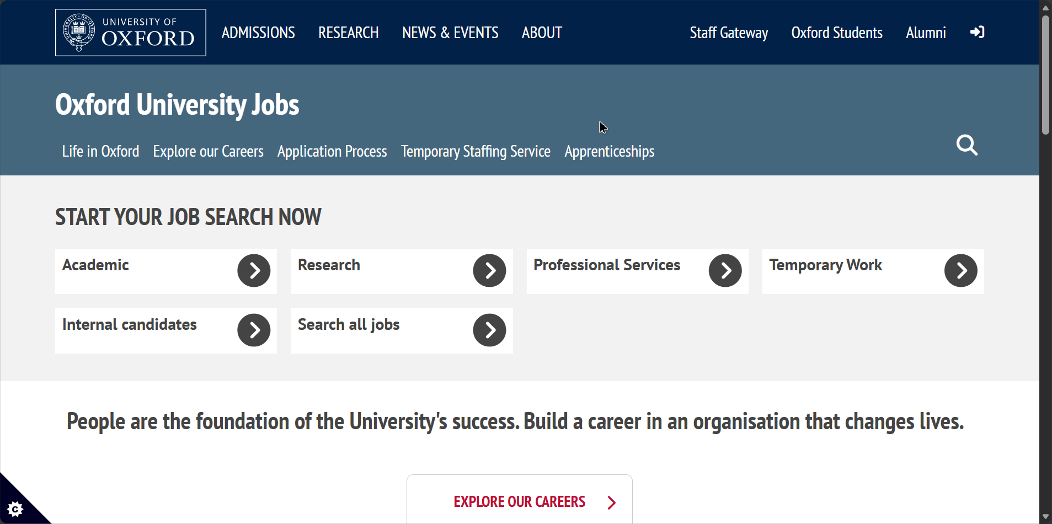Click the Internal candidates arrow icon
This screenshot has width=1052, height=524.
[254, 330]
